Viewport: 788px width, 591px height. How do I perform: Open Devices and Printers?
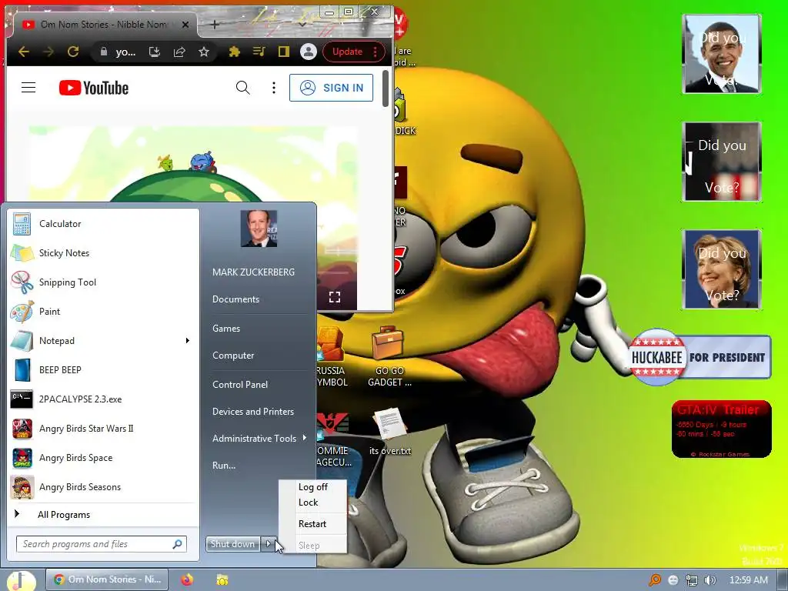253,412
